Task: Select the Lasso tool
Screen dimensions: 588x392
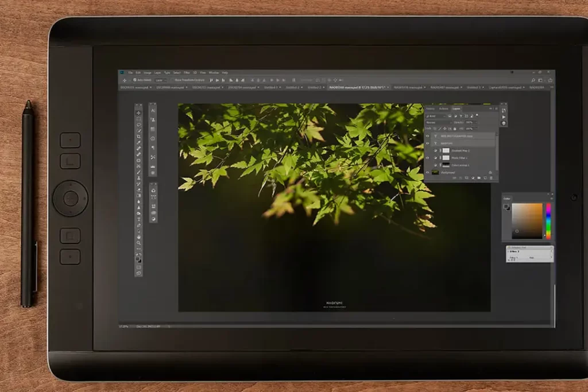Action: [138, 125]
